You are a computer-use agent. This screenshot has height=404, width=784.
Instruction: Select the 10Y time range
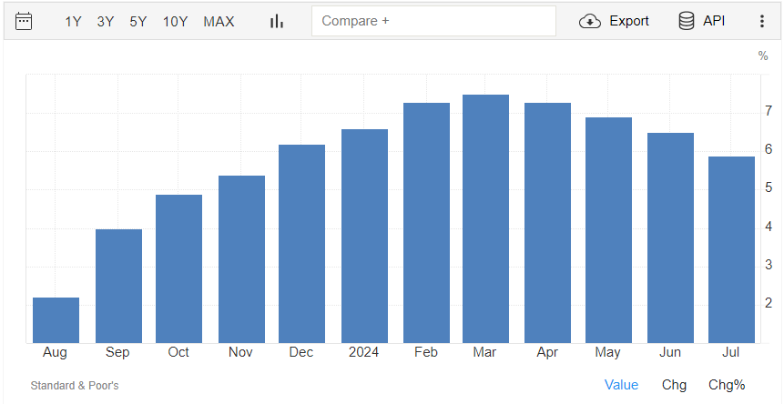pyautogui.click(x=175, y=22)
